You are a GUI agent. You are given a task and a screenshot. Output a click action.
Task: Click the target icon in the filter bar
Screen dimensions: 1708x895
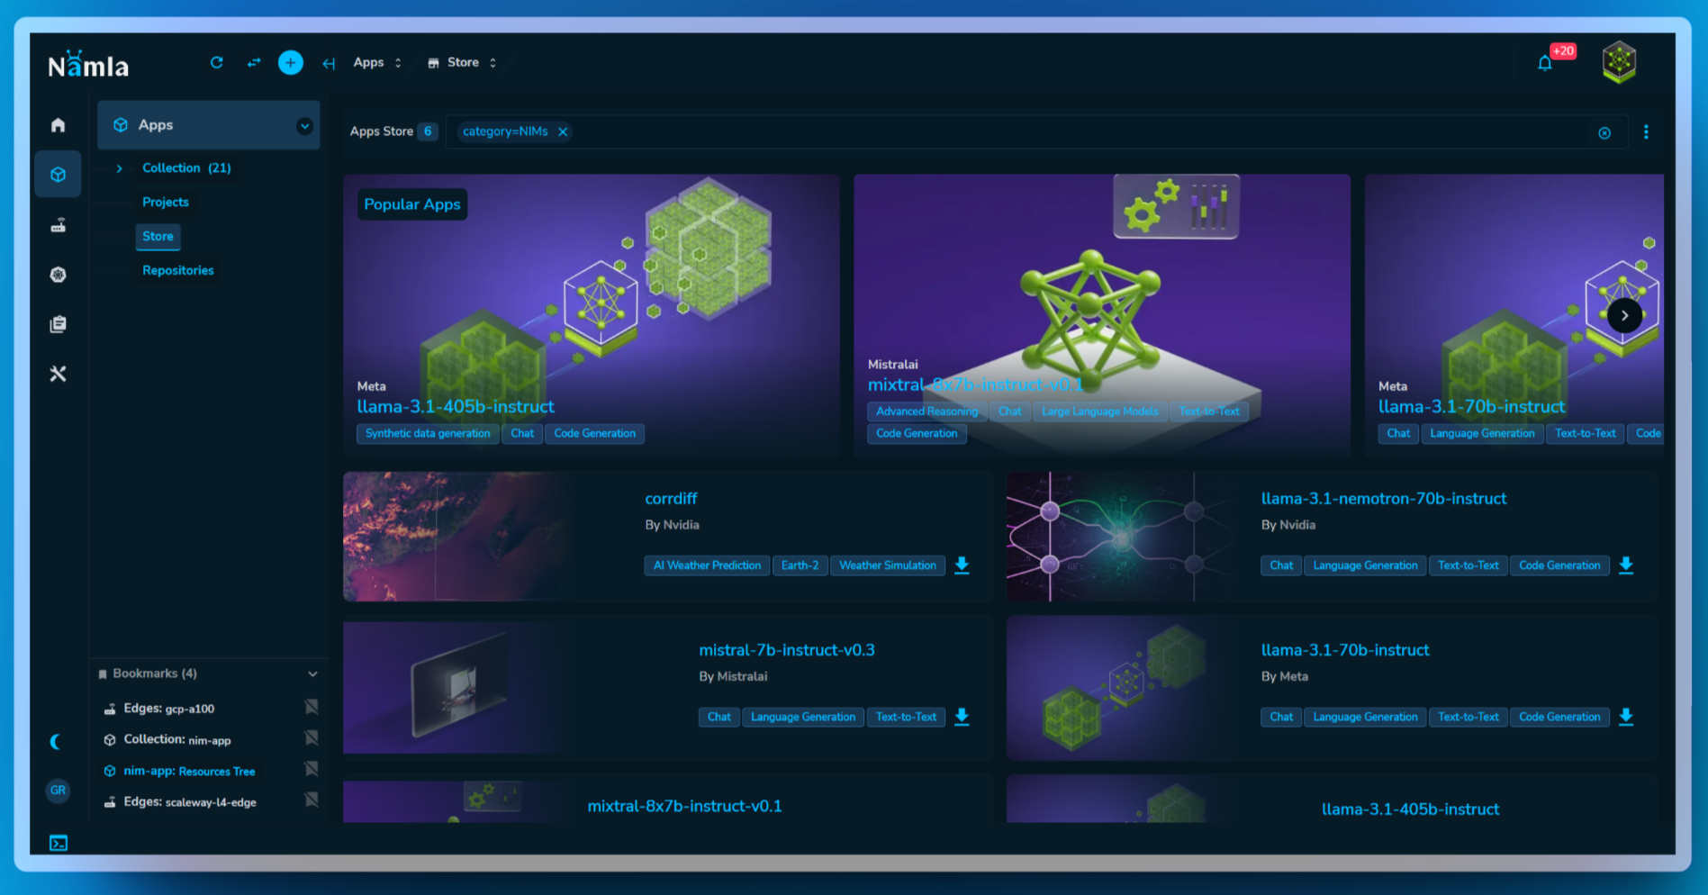click(1604, 132)
